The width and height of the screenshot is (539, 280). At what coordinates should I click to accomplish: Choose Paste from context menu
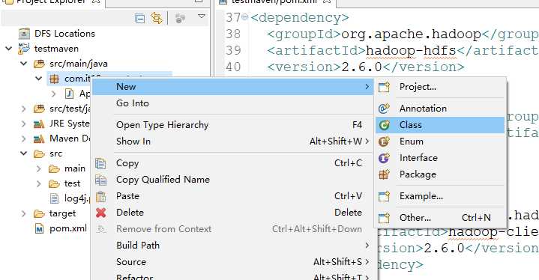tap(232, 196)
